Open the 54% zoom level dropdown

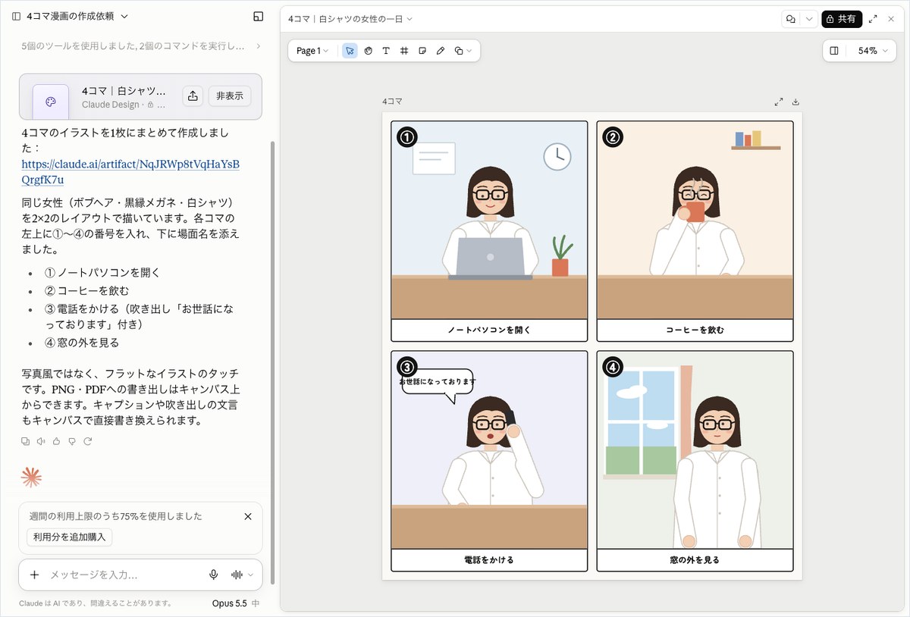click(x=872, y=51)
